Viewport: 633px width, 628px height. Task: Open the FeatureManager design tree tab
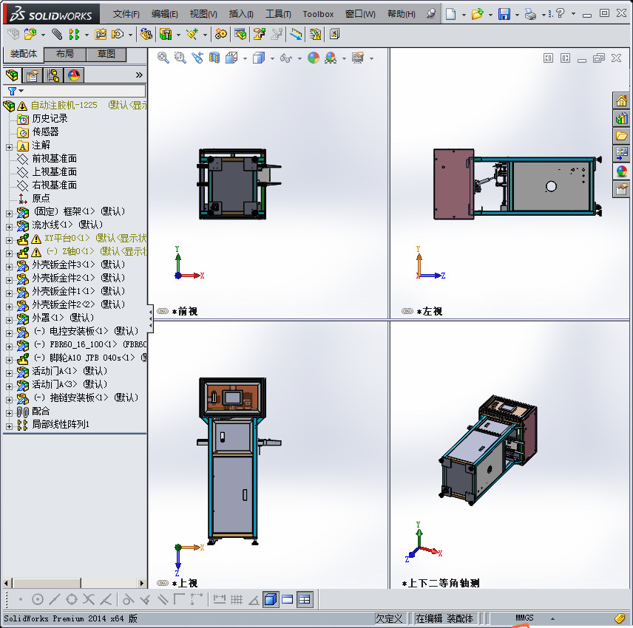point(12,75)
